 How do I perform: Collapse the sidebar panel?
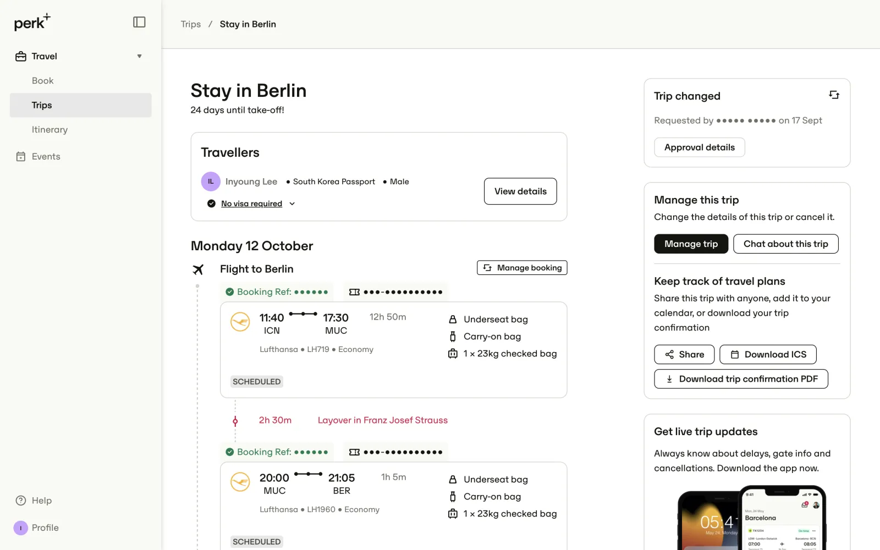pyautogui.click(x=139, y=22)
